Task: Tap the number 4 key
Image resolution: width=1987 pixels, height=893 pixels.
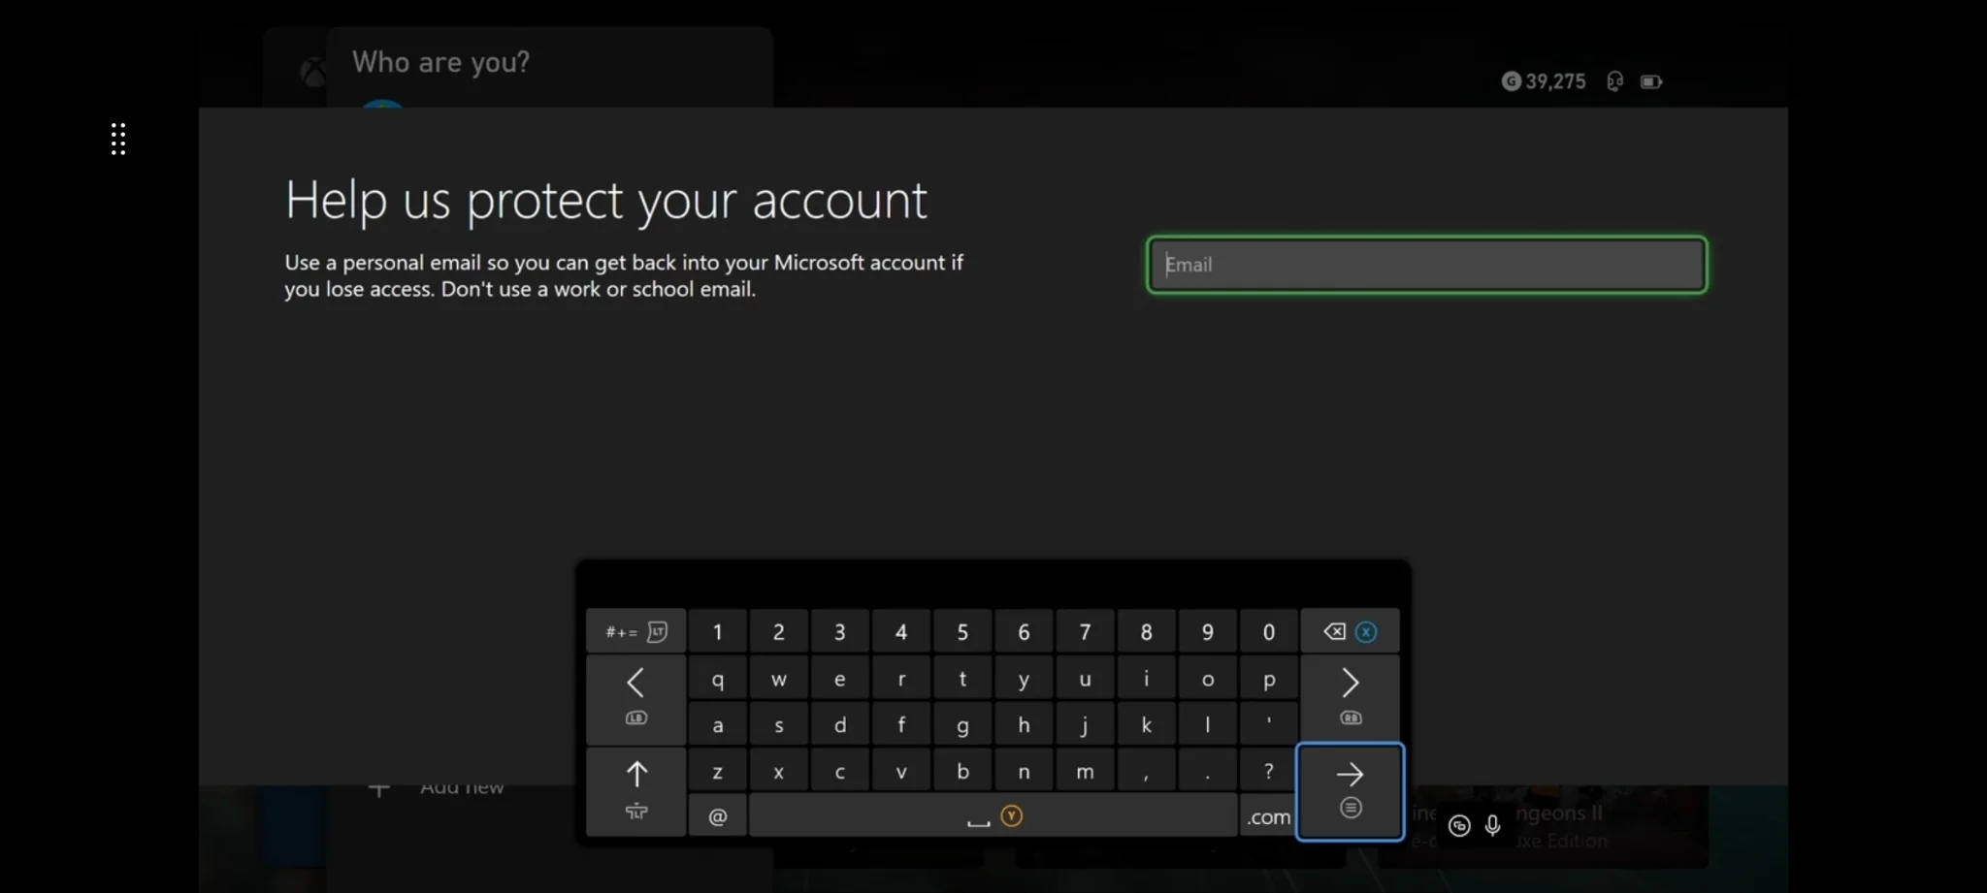Action: point(900,631)
